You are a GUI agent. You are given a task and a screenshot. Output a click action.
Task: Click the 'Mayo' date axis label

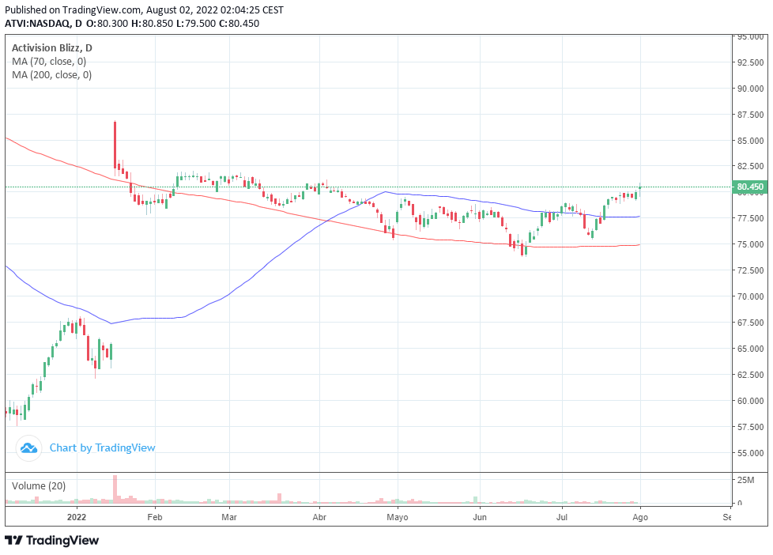click(398, 517)
